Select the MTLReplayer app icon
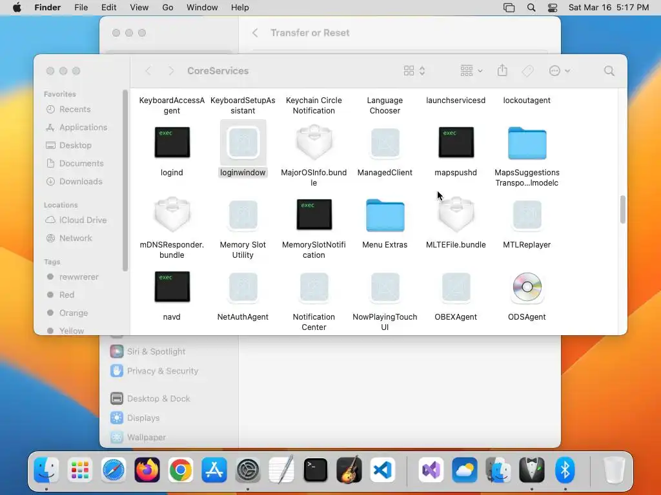 click(x=527, y=215)
